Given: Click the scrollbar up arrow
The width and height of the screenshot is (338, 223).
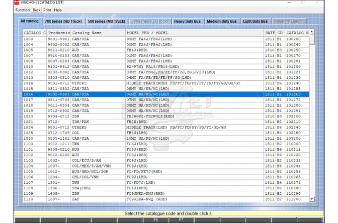Looking at the screenshot, I should pos(312,32).
